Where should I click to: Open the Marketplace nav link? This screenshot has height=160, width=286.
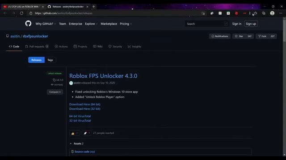(x=109, y=24)
